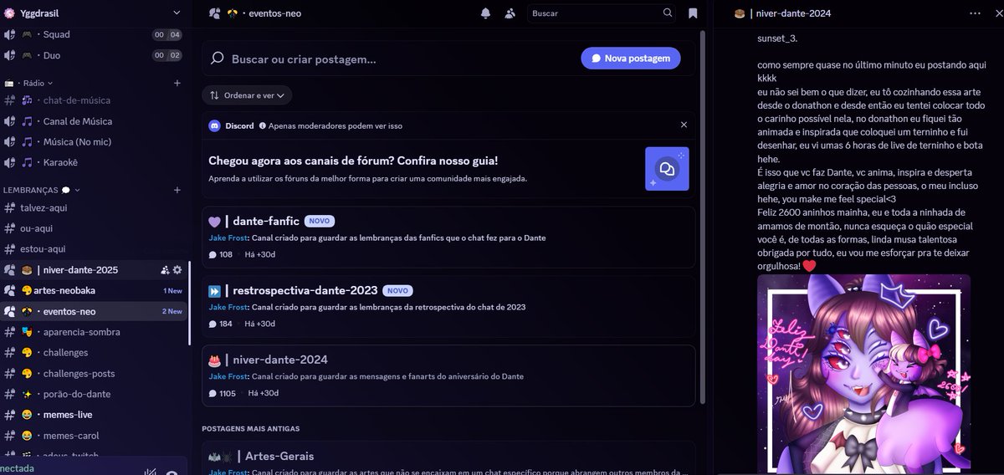Click the cake emoji on niver-dante-2024 post
The width and height of the screenshot is (1004, 475).
tap(214, 360)
